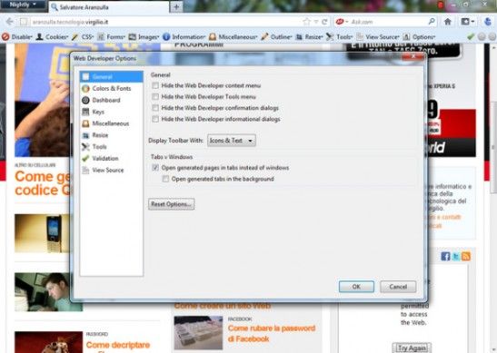Screen dimensions: 497x353
Task: Open the Come decriptare article link
Action: click(x=118, y=345)
